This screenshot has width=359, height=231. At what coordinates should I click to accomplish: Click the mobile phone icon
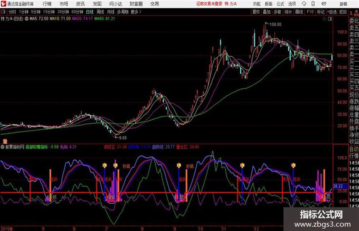(313, 4)
